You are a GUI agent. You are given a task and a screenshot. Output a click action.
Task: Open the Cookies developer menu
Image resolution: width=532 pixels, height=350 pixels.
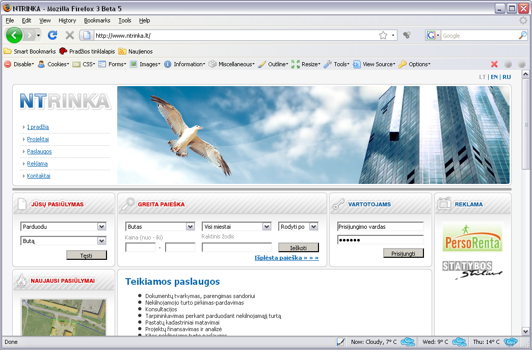[54, 64]
